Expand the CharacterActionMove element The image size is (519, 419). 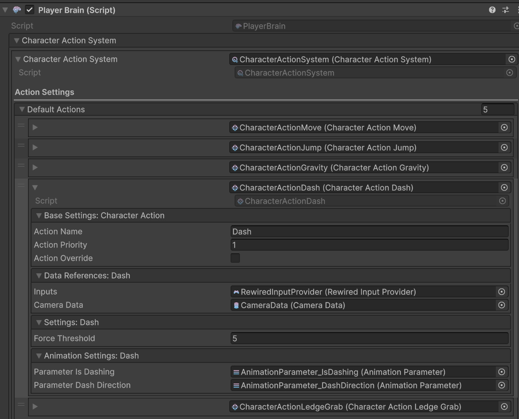pyautogui.click(x=35, y=128)
